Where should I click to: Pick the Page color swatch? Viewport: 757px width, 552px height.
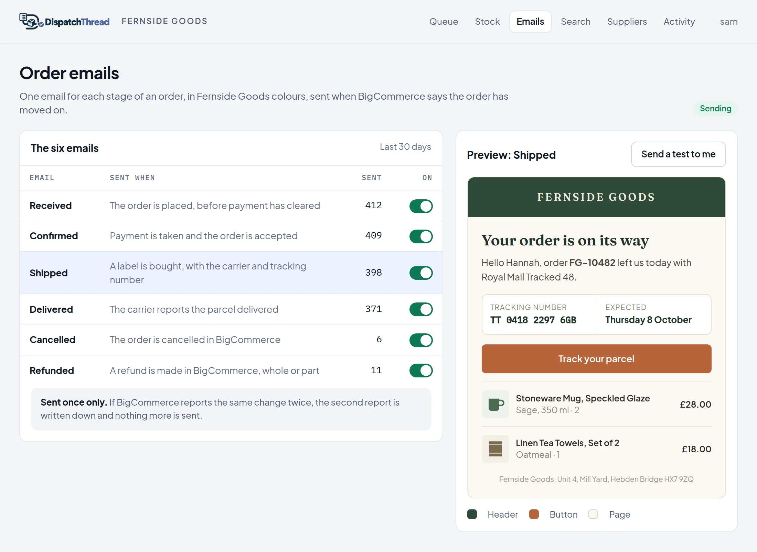point(593,514)
